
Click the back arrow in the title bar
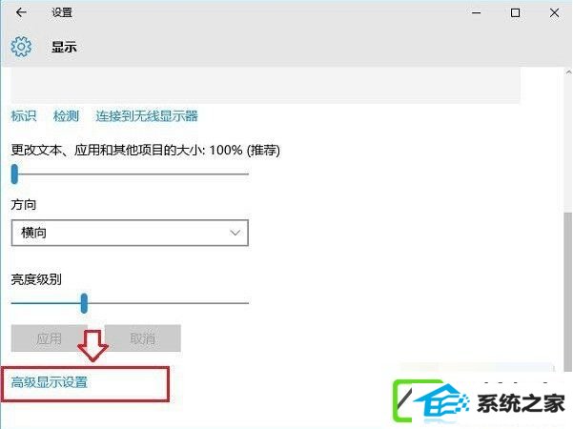click(21, 12)
